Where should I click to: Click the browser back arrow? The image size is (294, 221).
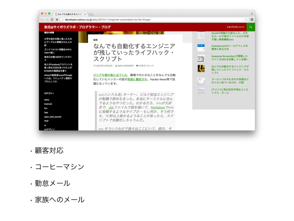click(42, 20)
